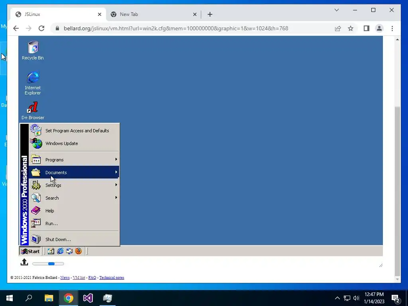Expand the Search submenu arrow

point(116,198)
